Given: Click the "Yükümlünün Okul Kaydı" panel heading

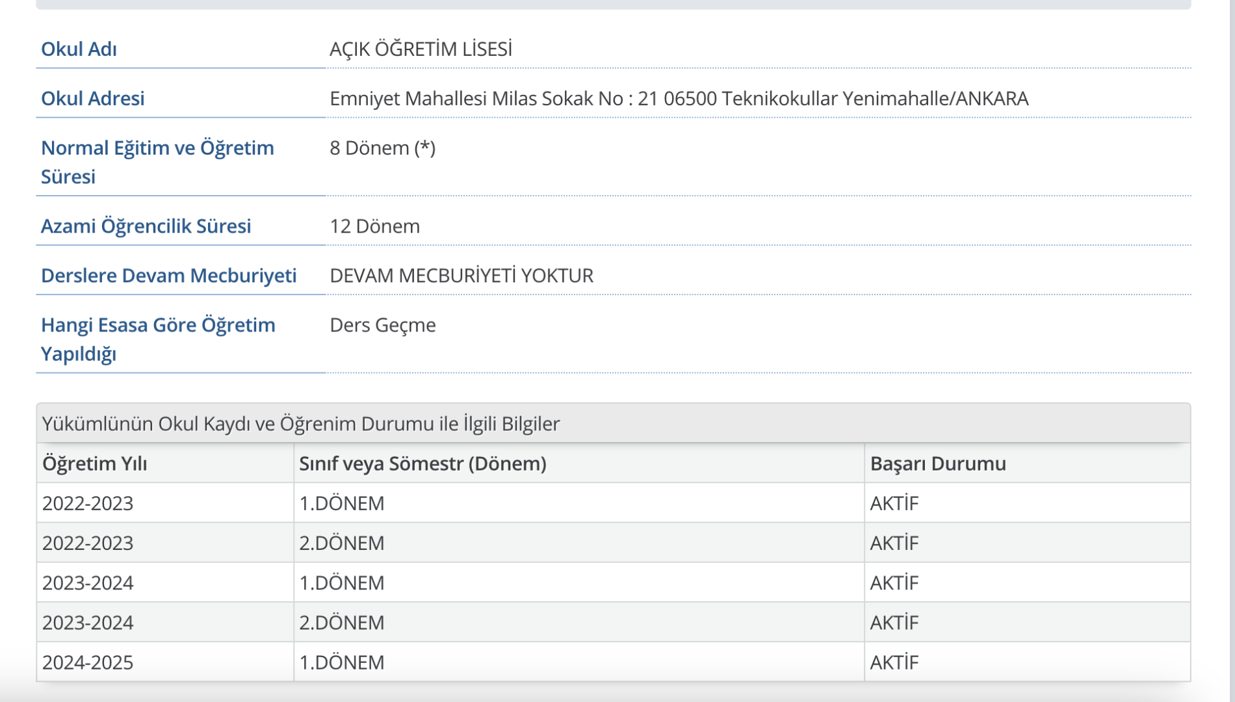Looking at the screenshot, I should click(300, 424).
